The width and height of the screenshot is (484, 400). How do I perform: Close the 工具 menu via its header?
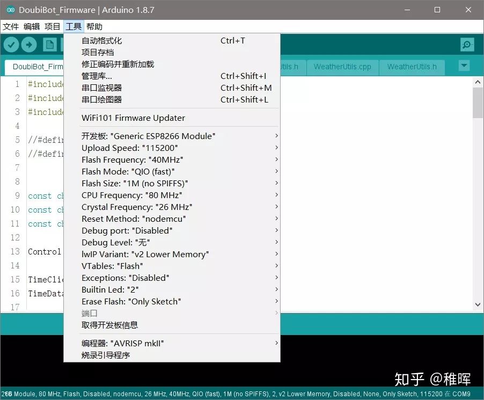pyautogui.click(x=74, y=26)
